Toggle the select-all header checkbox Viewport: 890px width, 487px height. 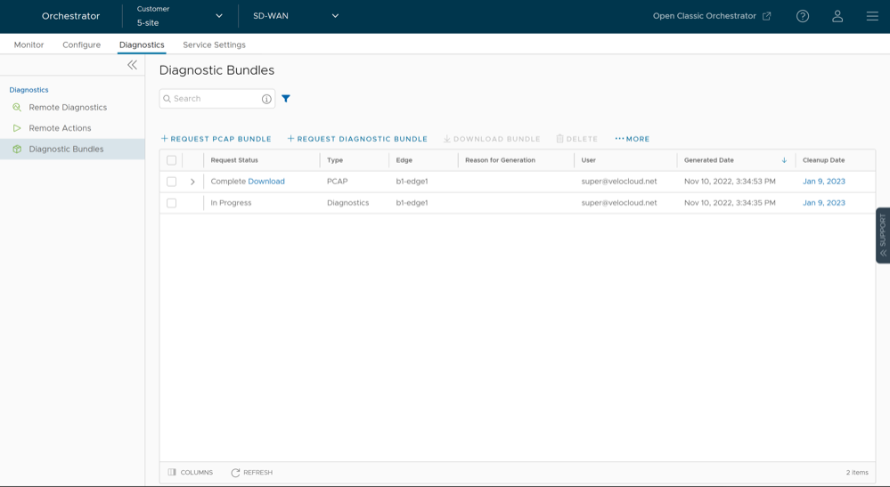point(172,160)
